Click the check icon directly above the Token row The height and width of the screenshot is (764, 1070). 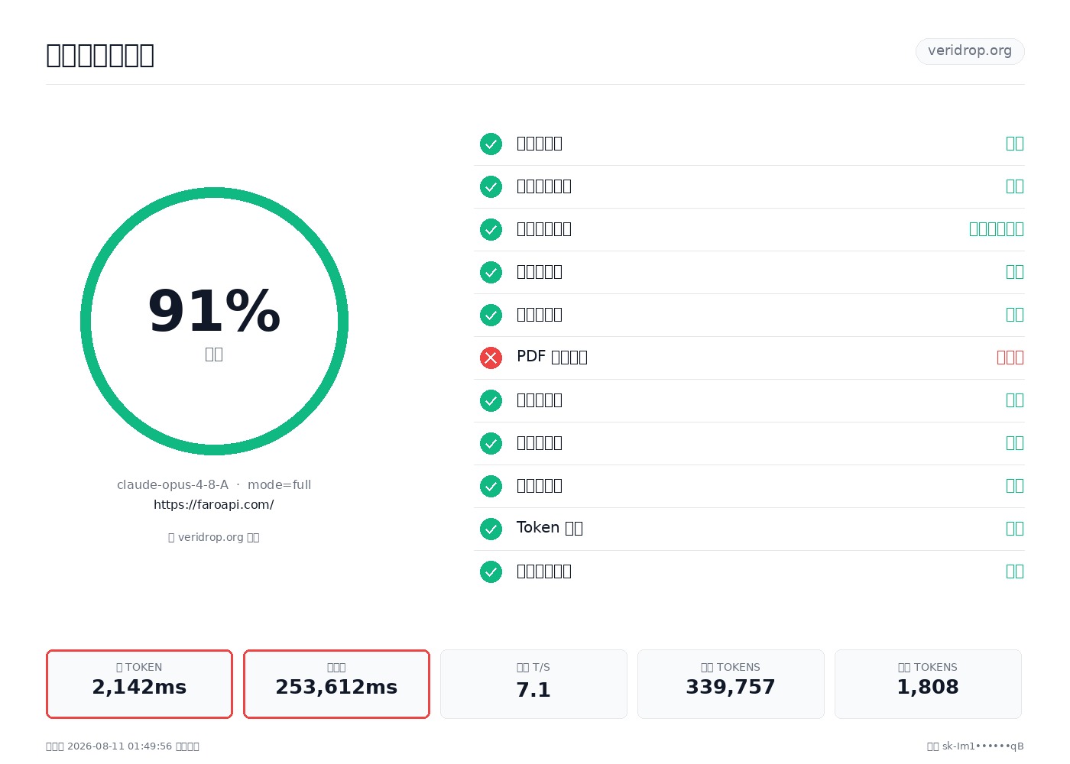pos(491,486)
